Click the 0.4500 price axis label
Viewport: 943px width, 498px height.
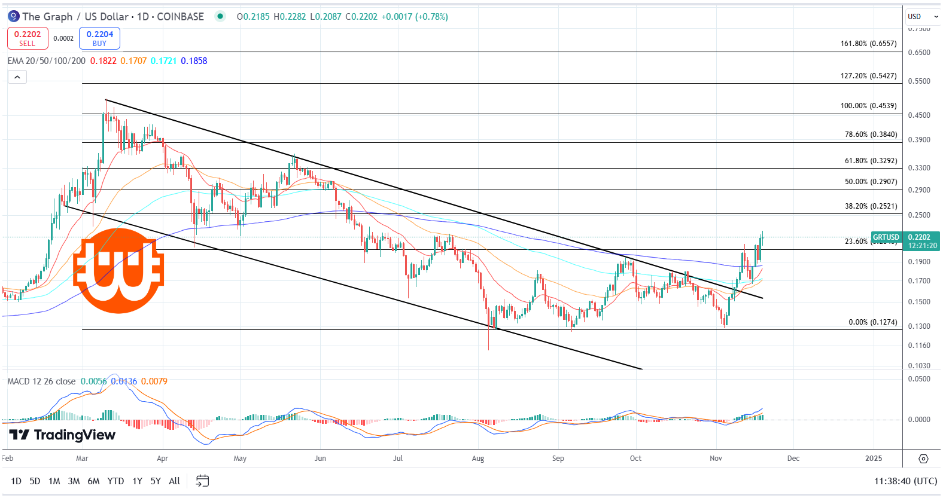pyautogui.click(x=919, y=115)
